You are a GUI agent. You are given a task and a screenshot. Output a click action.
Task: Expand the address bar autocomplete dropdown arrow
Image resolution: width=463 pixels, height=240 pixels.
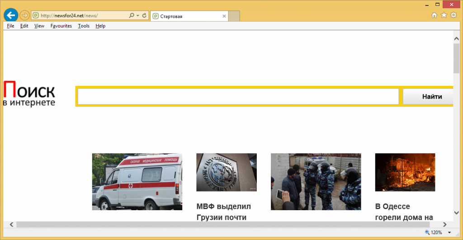[137, 15]
